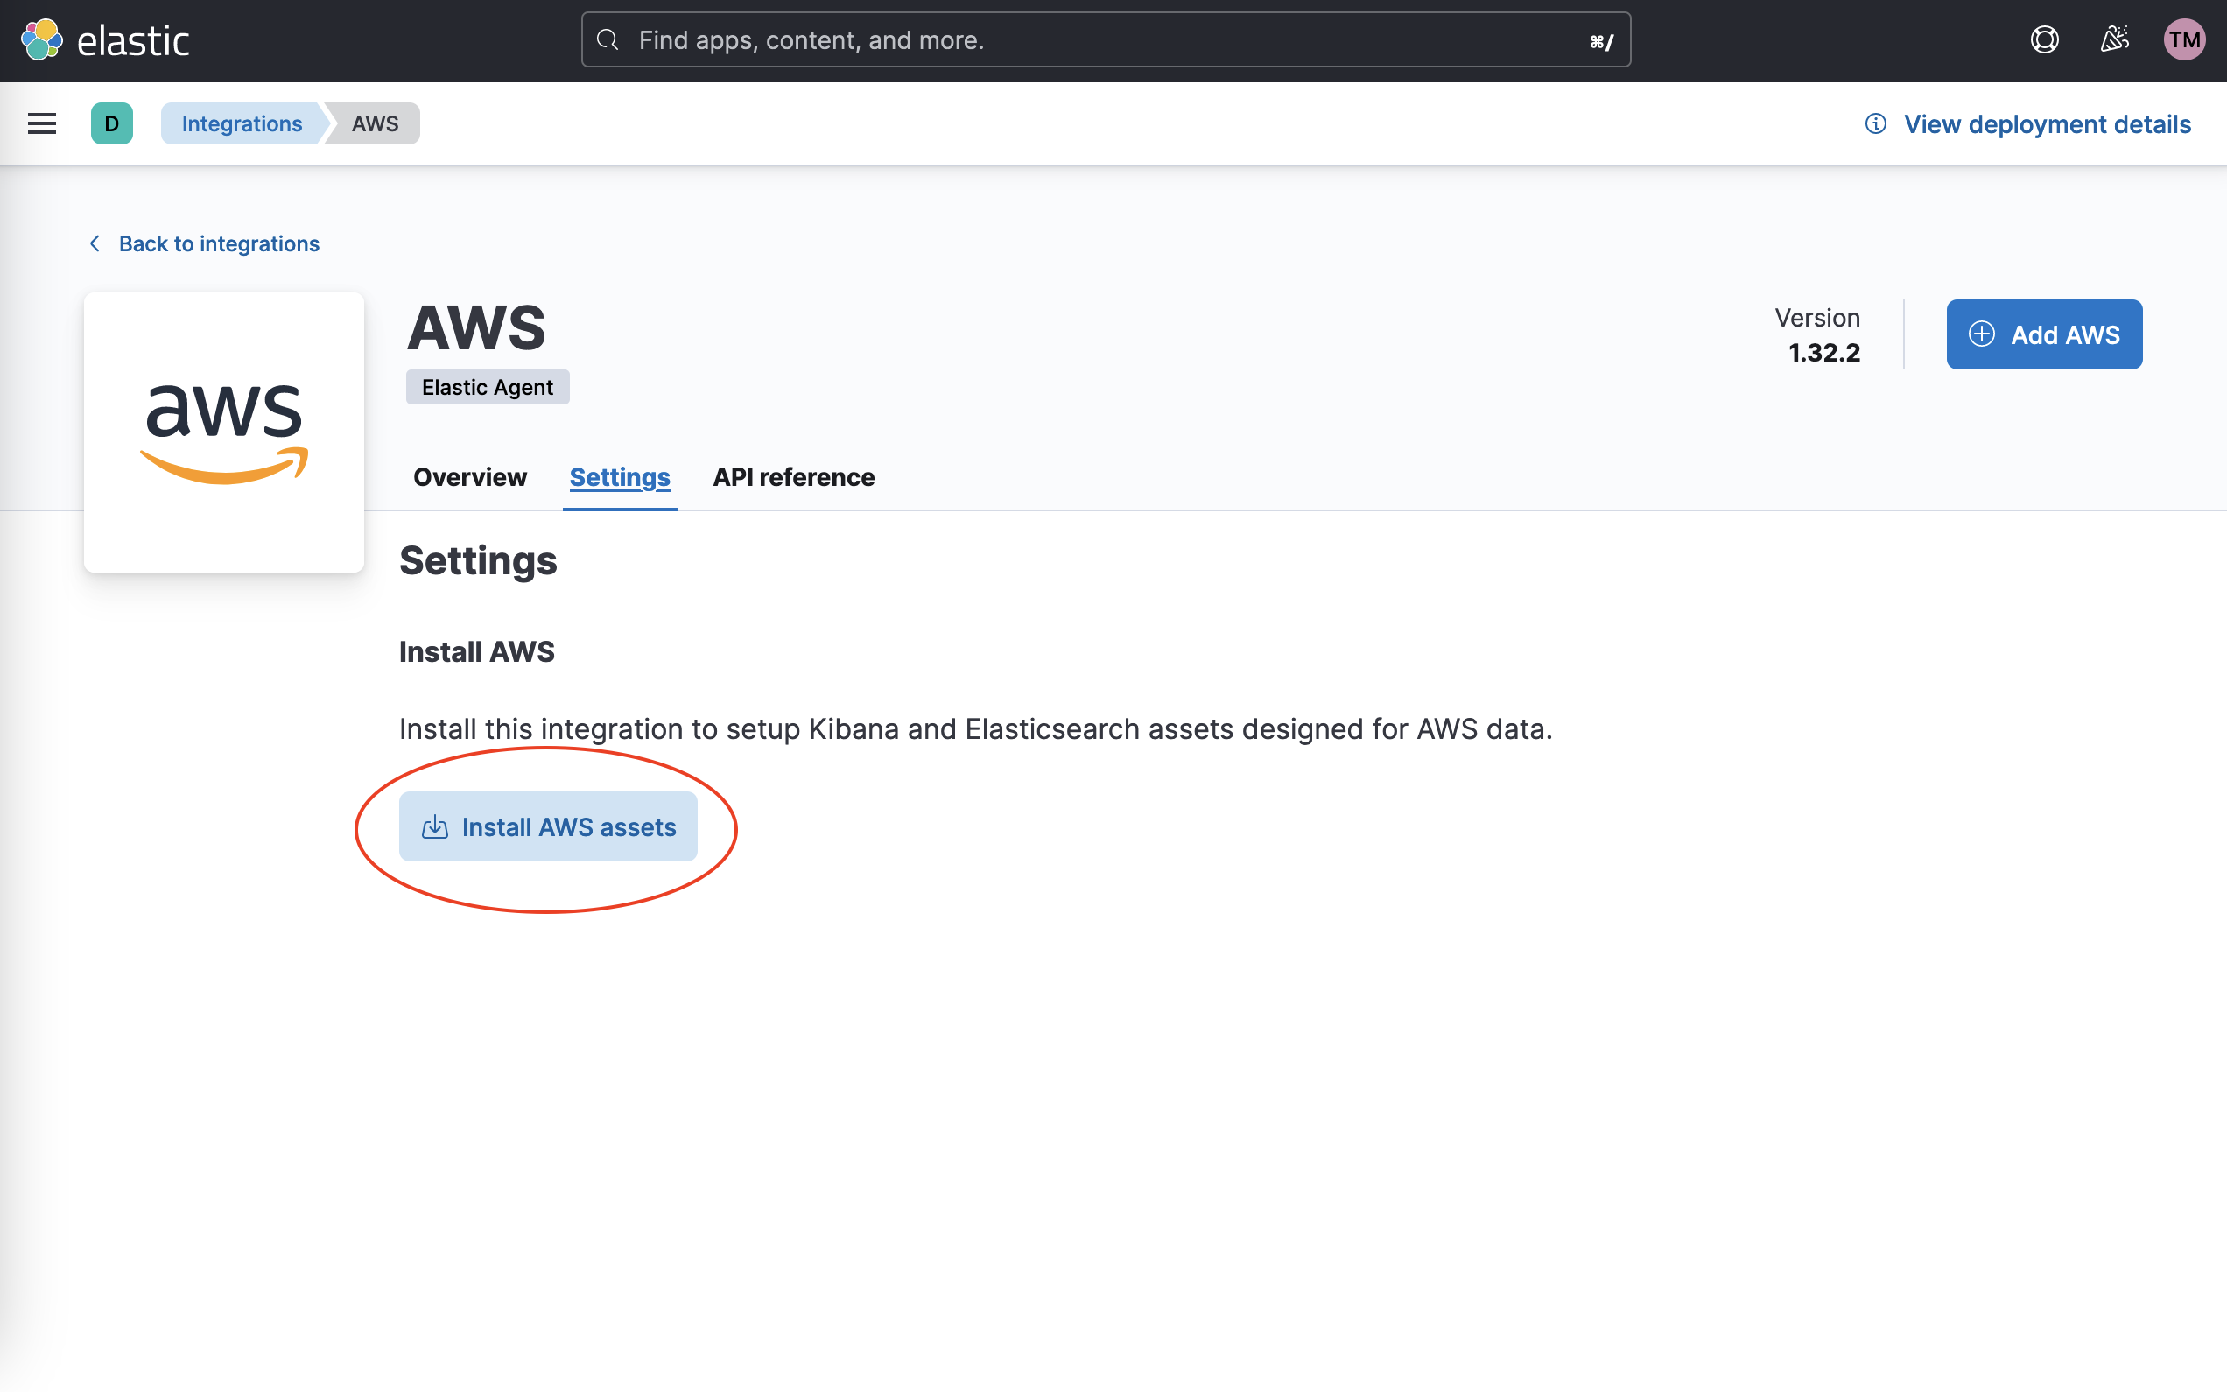Viewport: 2227px width, 1392px height.
Task: Switch to the Overview tab
Action: [469, 477]
